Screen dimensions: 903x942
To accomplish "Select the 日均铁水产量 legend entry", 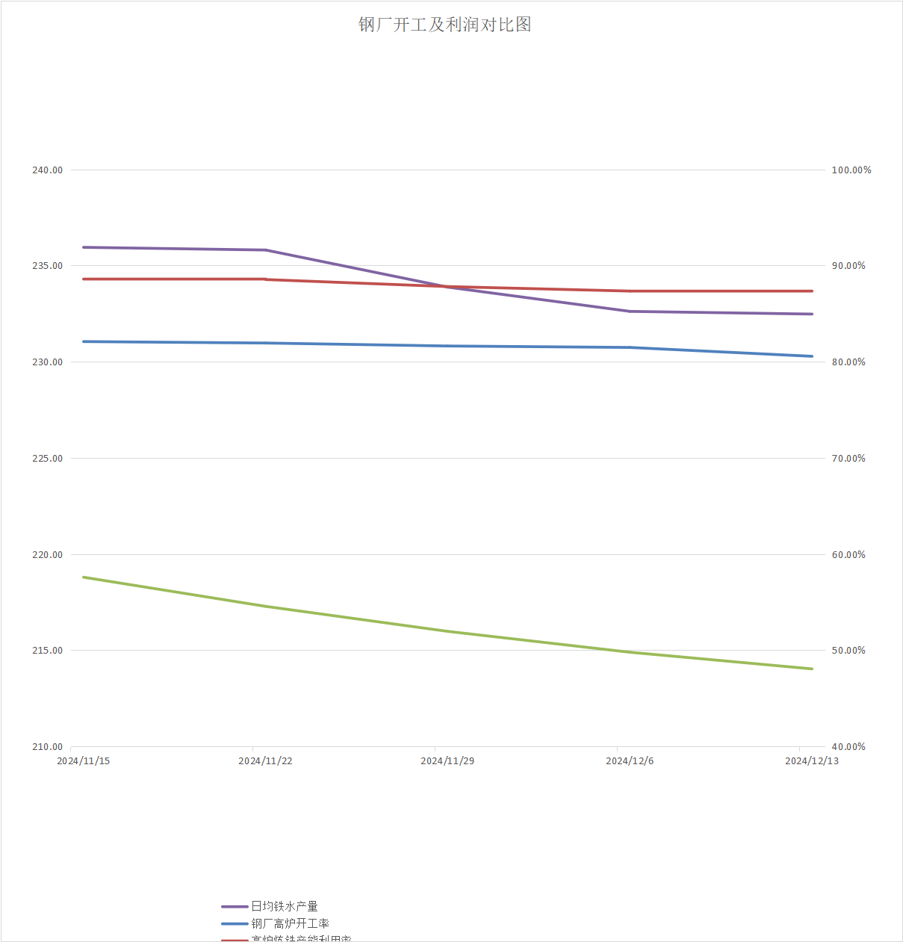I will click(285, 906).
